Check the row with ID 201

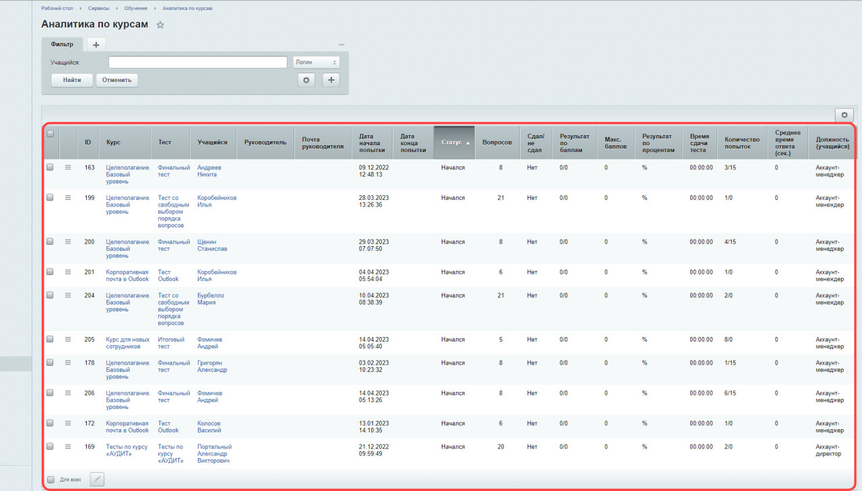click(x=50, y=272)
